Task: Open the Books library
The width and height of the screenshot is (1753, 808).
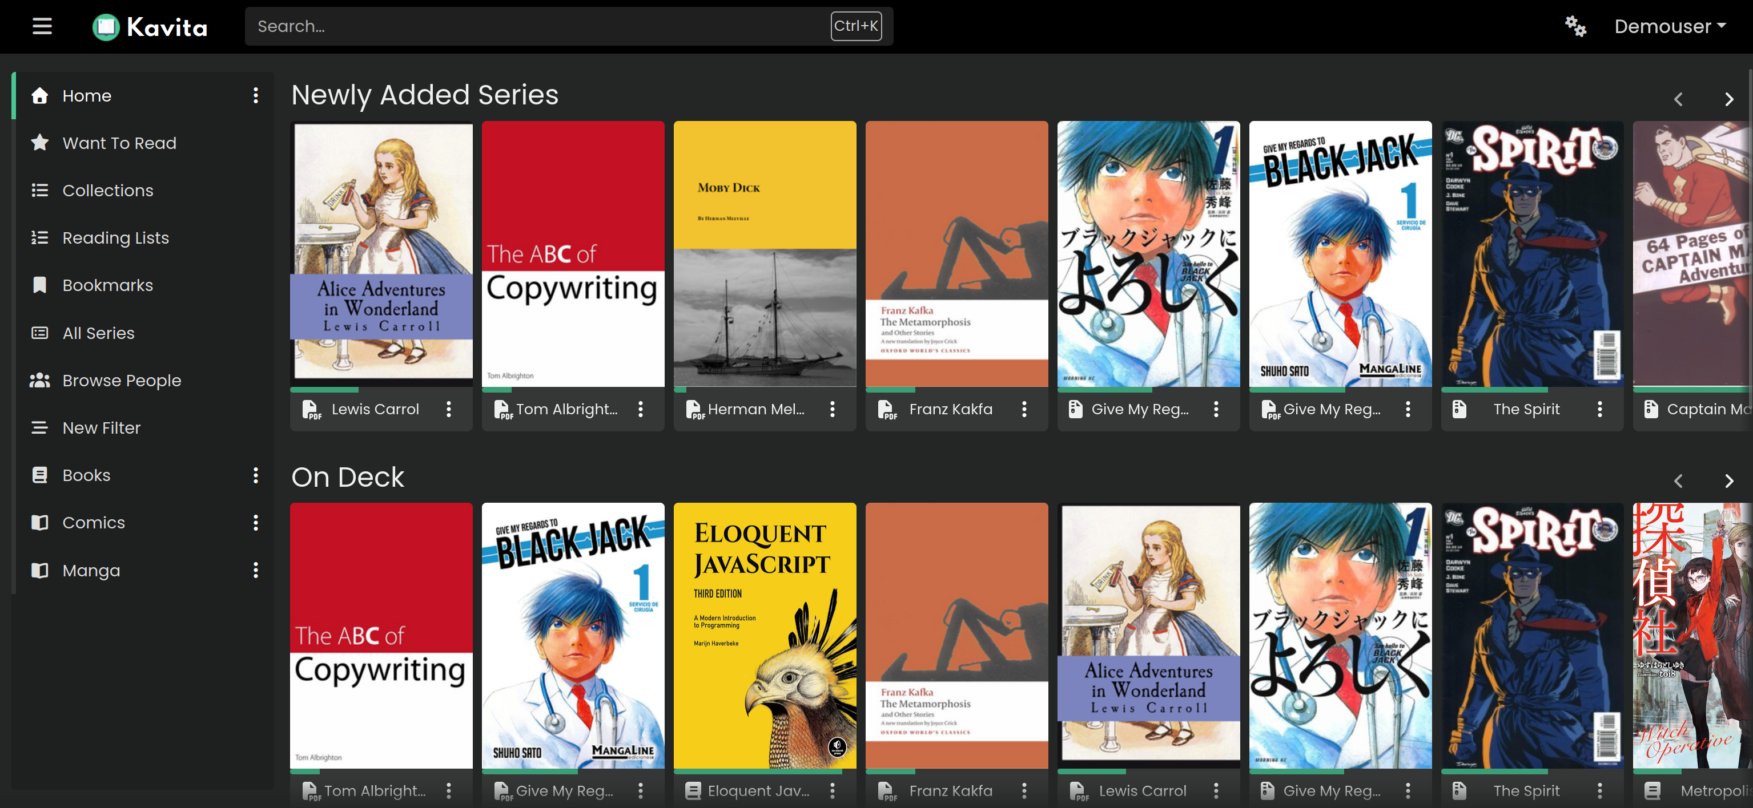Action: click(86, 475)
